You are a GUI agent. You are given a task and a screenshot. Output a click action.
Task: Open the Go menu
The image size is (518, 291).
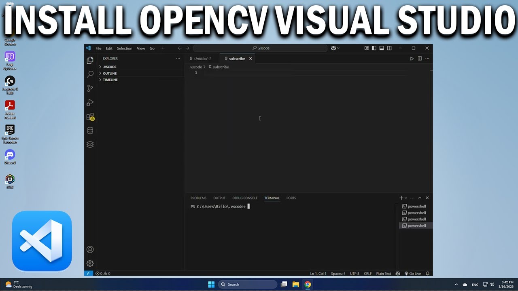click(152, 48)
